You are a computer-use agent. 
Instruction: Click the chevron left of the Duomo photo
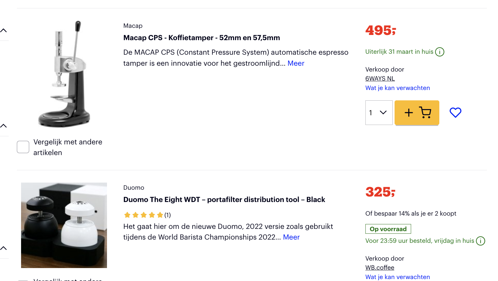[4, 248]
